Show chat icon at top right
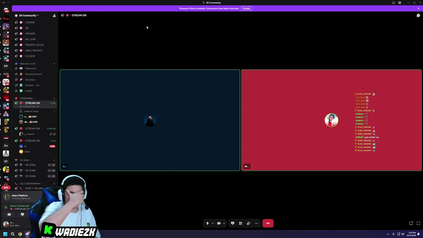Viewport: 423px width, 238px height. coord(418,16)
